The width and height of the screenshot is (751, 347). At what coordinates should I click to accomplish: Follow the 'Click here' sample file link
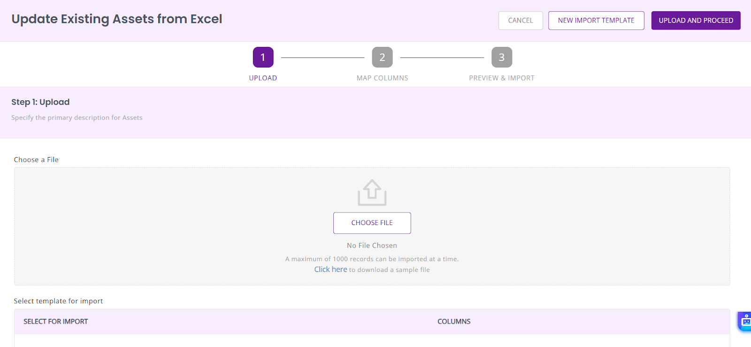[x=330, y=270]
